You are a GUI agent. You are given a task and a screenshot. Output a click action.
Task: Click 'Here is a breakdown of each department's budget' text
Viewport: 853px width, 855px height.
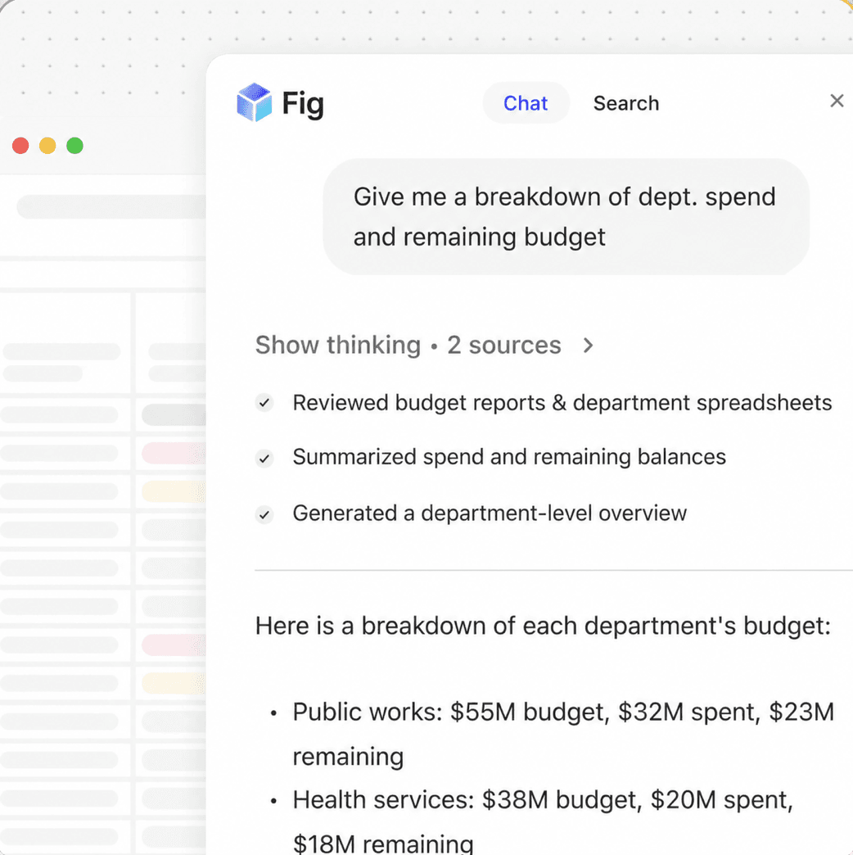543,626
